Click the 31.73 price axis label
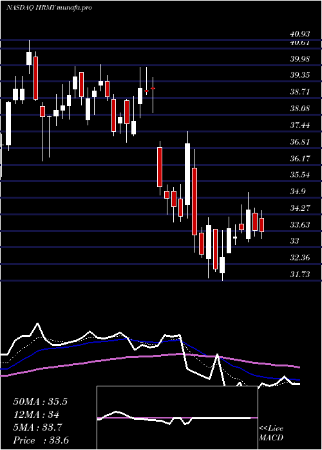 point(300,274)
